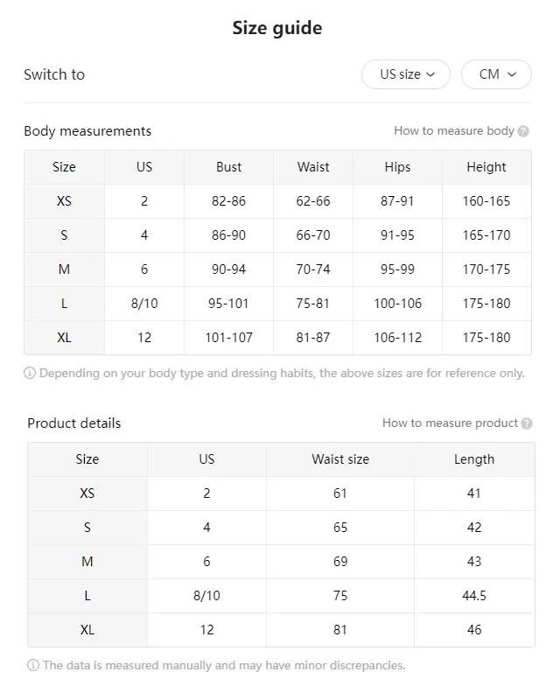The width and height of the screenshot is (560, 700).
Task: Click the Bust column header
Action: tap(228, 167)
